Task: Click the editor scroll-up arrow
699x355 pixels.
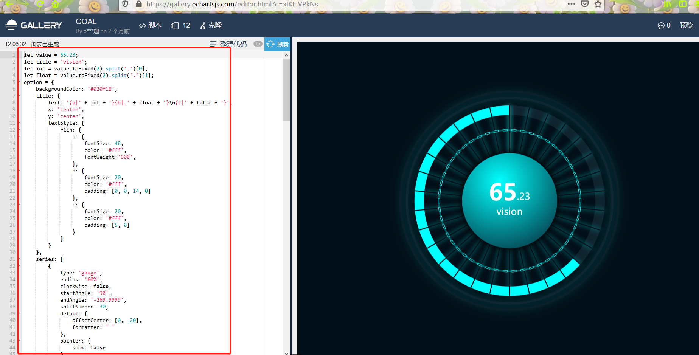Action: coord(286,55)
